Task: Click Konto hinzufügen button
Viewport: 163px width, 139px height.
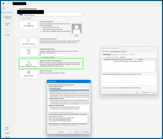Action: click(26, 18)
